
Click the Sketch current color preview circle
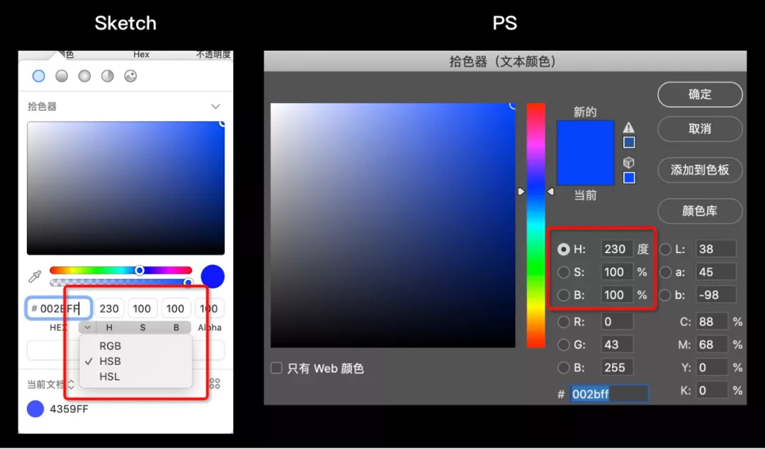coord(212,276)
